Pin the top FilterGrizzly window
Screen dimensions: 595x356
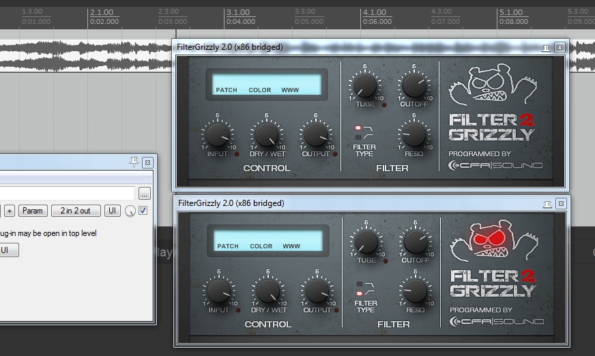(x=546, y=48)
